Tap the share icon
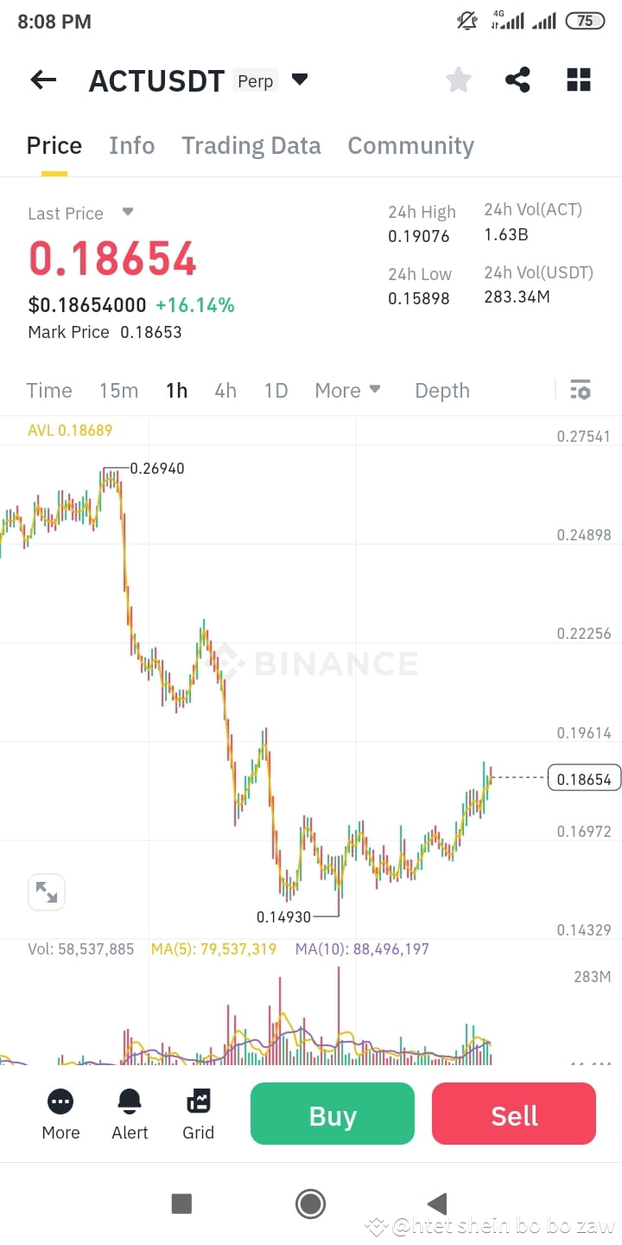 click(x=517, y=80)
